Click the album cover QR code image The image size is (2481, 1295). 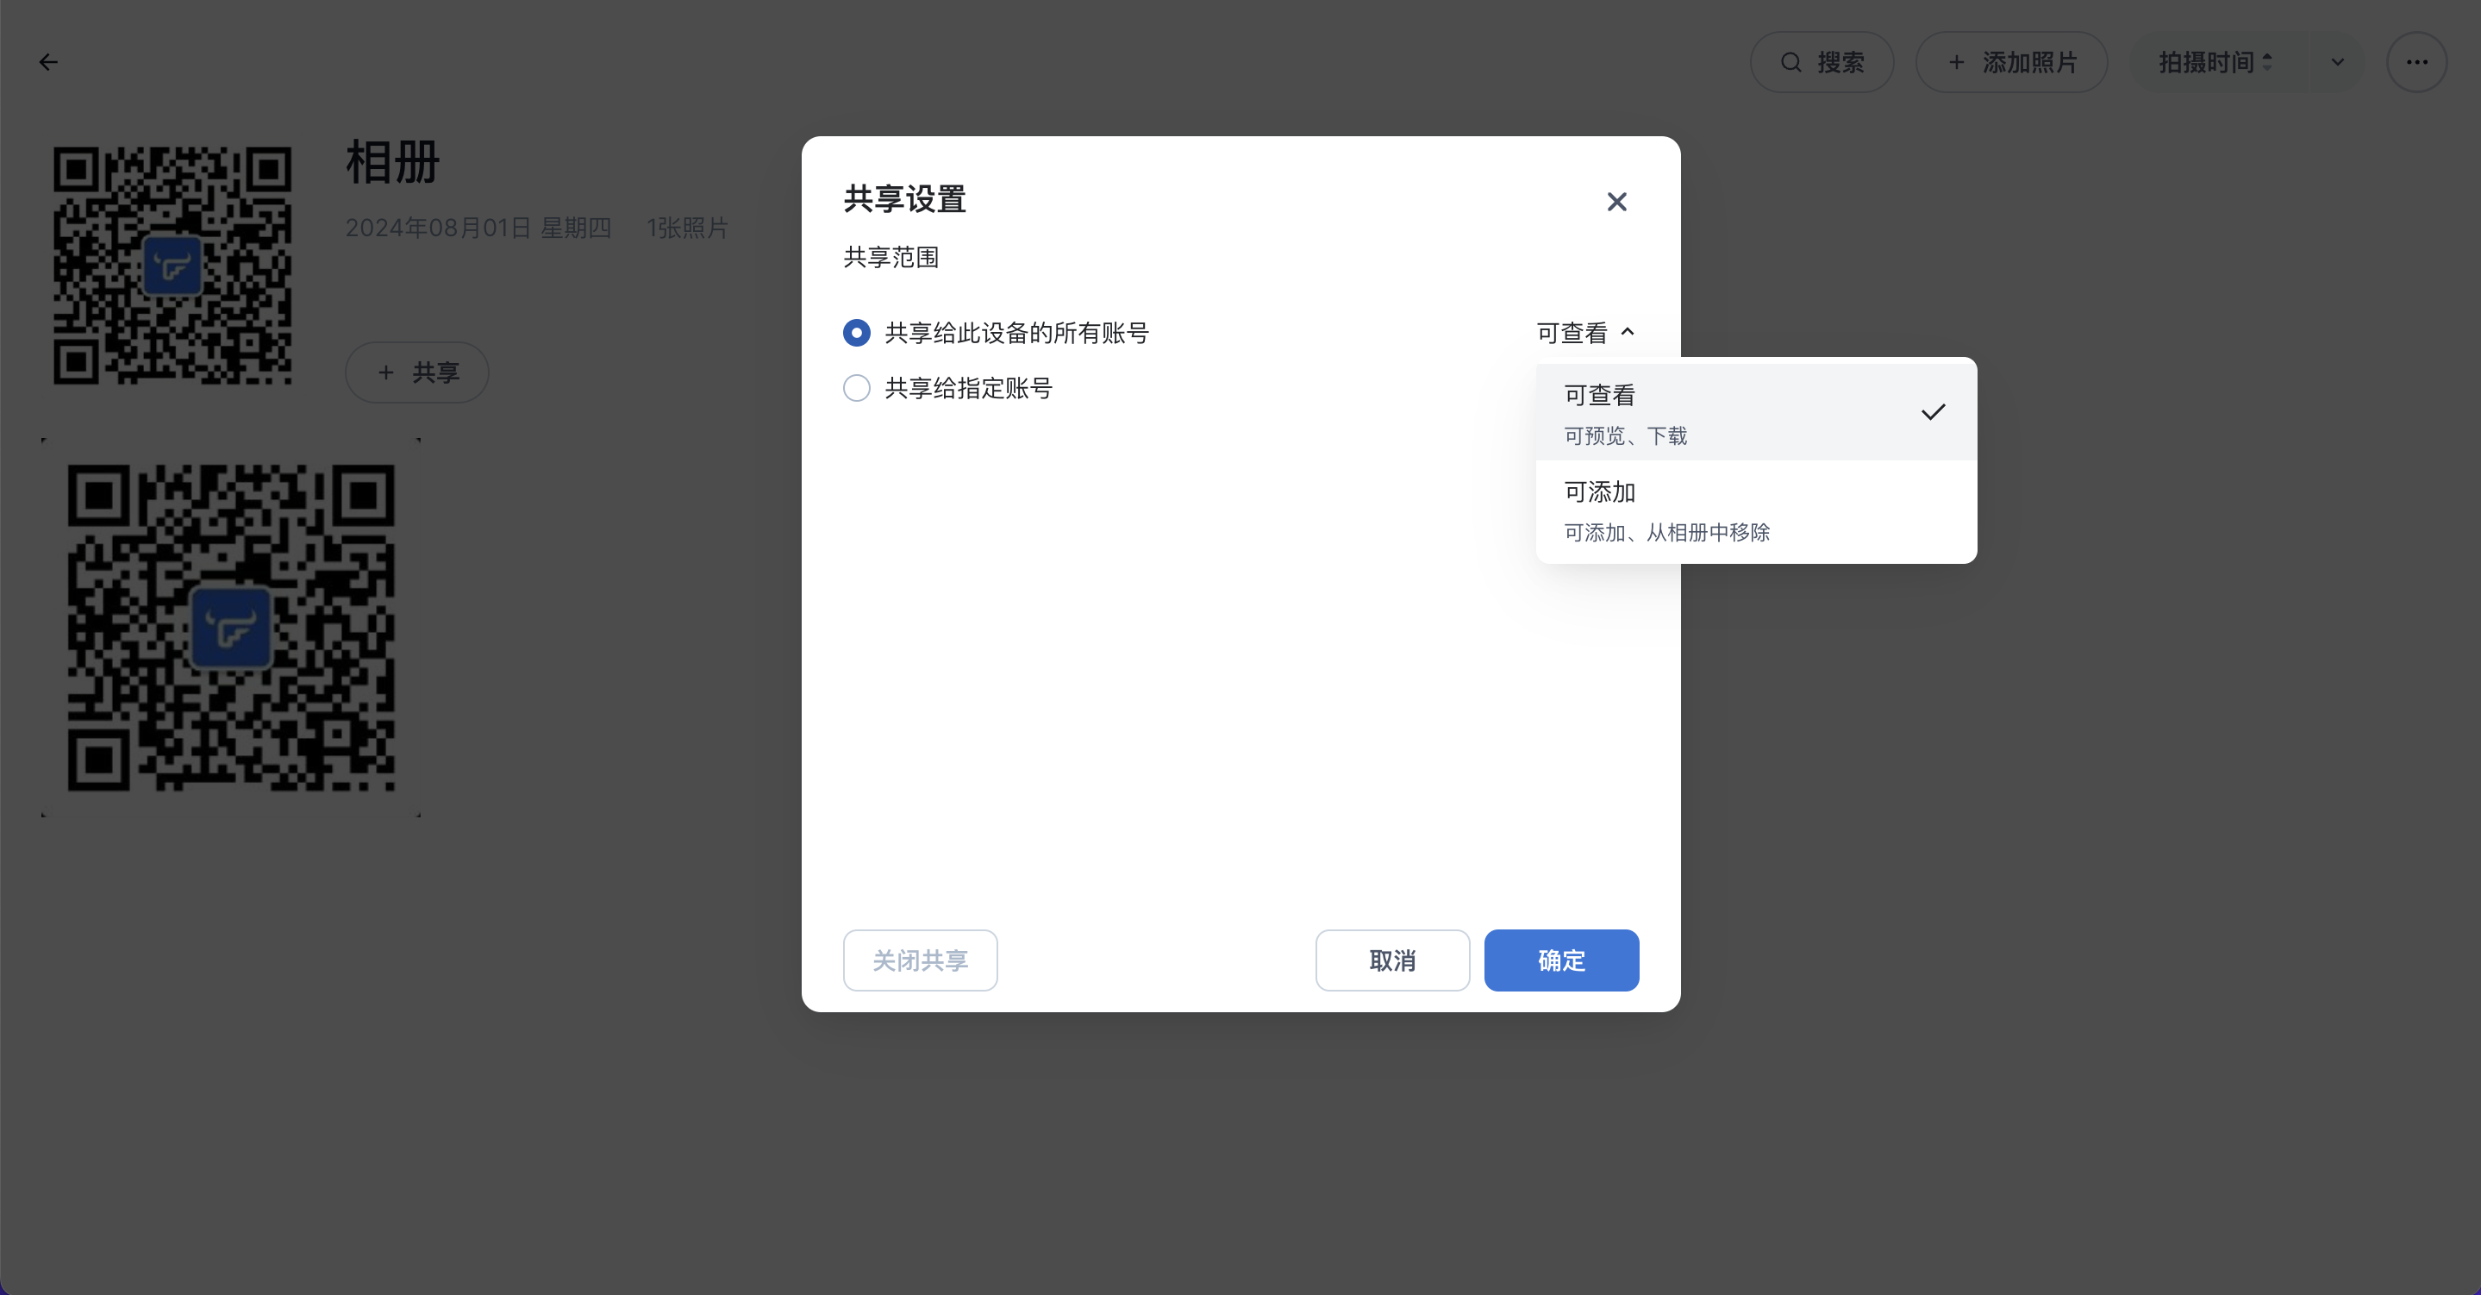click(x=172, y=265)
